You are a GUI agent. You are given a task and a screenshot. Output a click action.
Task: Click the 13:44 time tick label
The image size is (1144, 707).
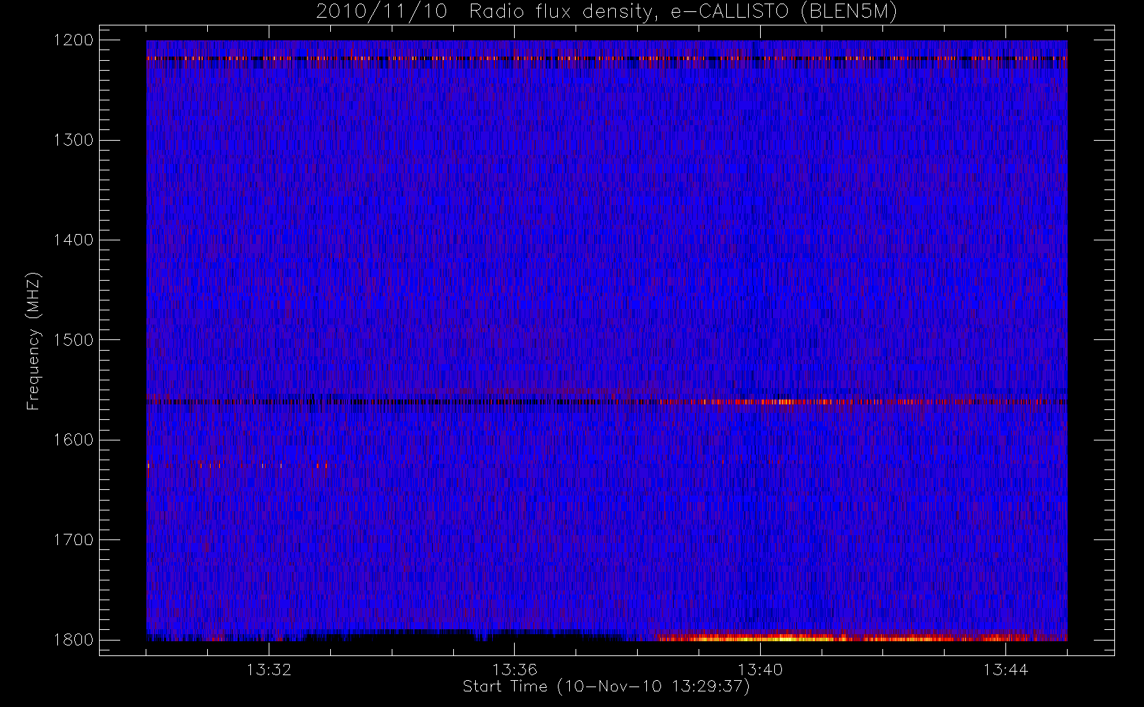1005,669
